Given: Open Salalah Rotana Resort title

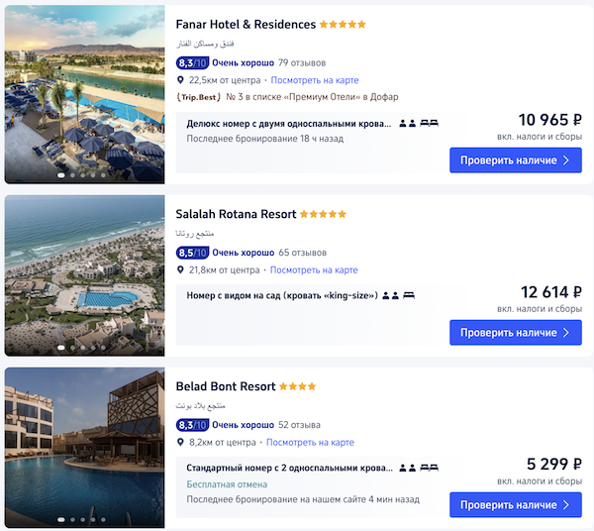Looking at the screenshot, I should (236, 214).
